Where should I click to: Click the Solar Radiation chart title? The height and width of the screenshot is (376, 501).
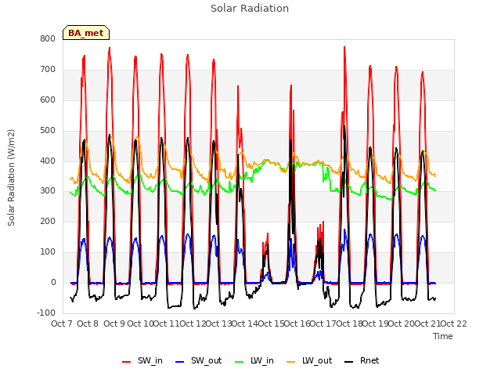coord(250,9)
